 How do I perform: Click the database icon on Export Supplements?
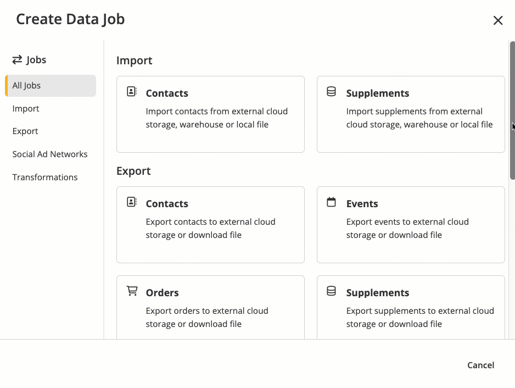332,291
